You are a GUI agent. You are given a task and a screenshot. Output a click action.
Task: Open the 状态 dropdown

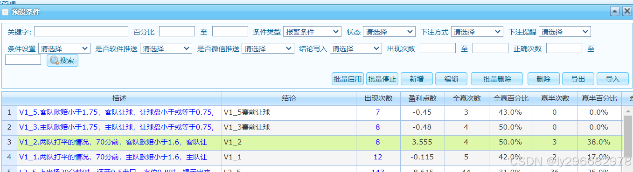point(389,32)
